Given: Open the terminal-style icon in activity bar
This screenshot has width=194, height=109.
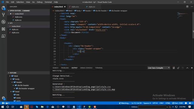Looking at the screenshot, I should click(x=3, y=36).
